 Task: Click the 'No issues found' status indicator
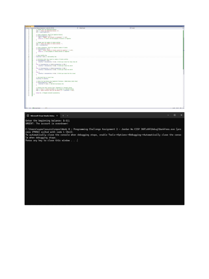37,108
